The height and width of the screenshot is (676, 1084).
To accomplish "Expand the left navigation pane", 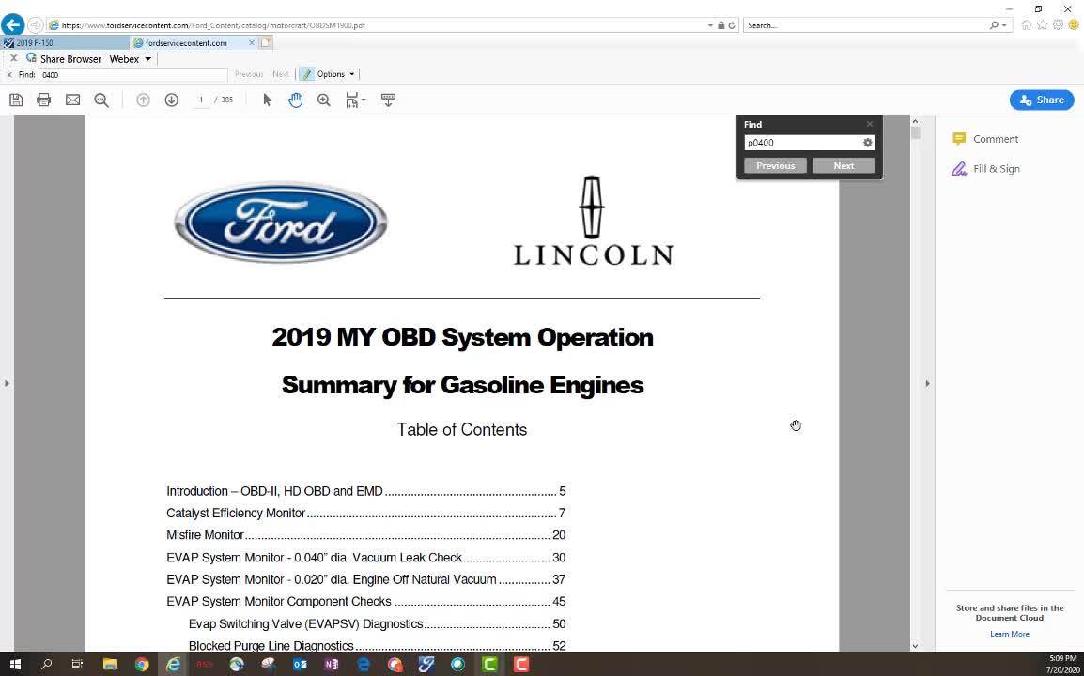I will pos(7,383).
